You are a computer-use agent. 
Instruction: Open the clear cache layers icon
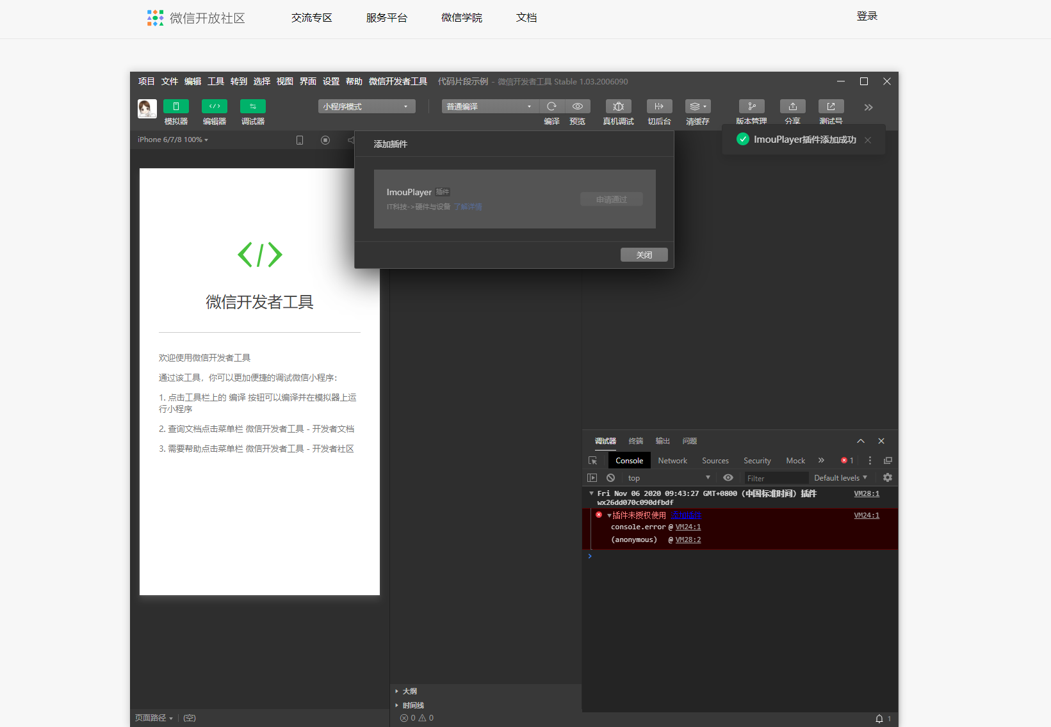(x=697, y=106)
